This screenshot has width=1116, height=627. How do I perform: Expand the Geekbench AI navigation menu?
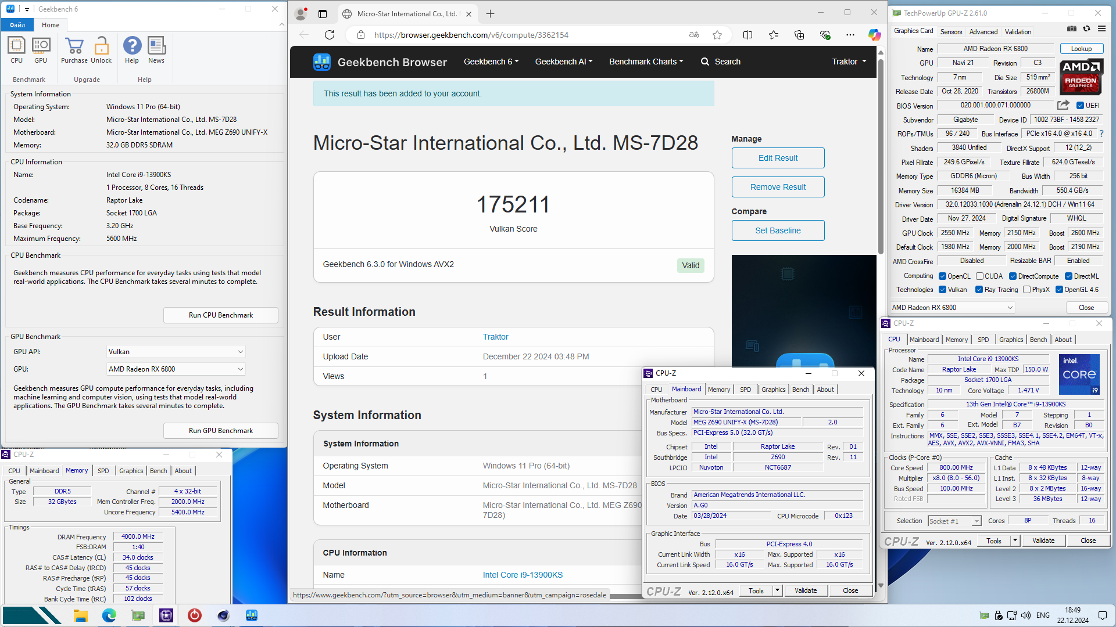[564, 62]
